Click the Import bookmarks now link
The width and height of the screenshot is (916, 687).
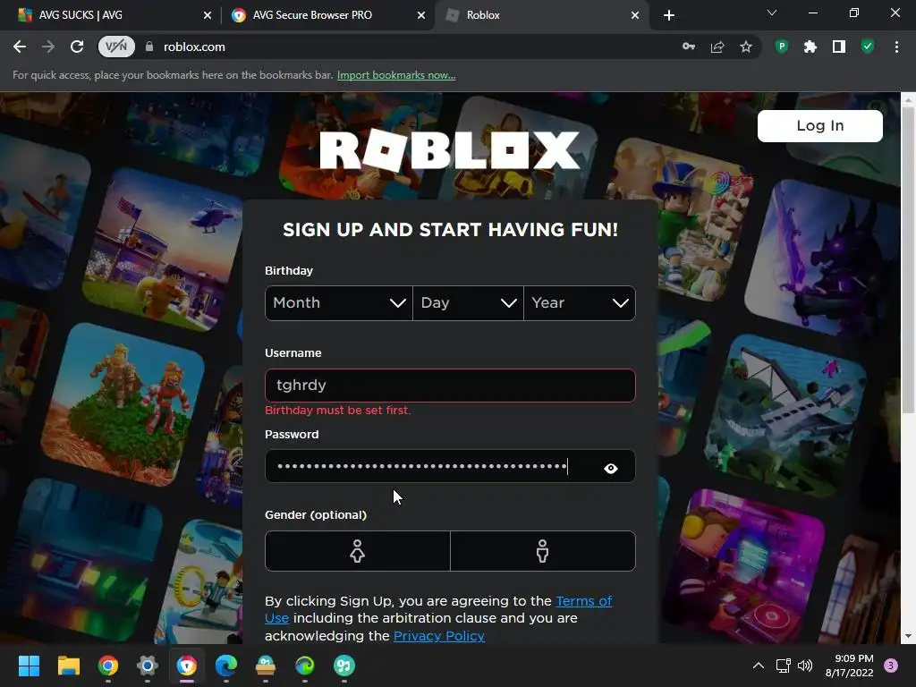396,75
